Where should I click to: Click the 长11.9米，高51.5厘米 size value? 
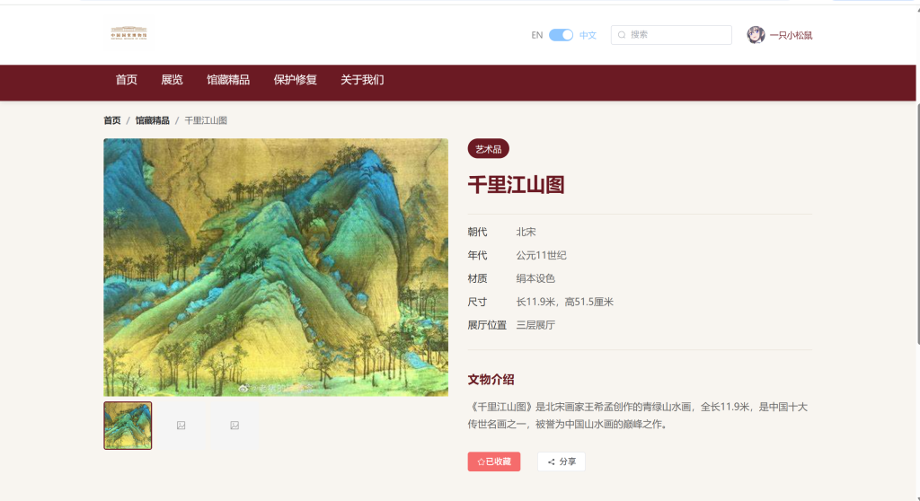click(x=564, y=302)
